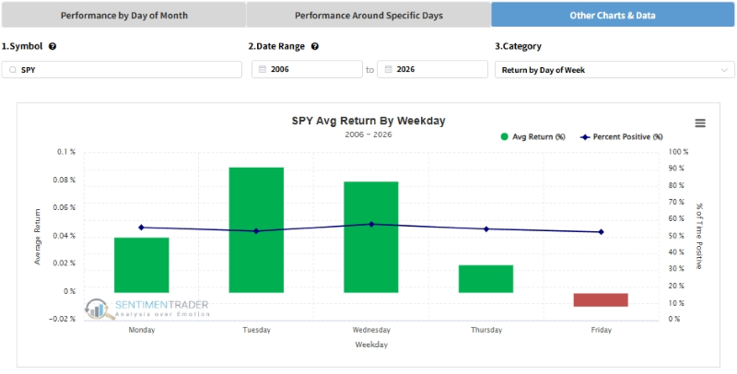Viewport: 737px width, 374px height.
Task: Click the red Friday bar
Action: click(x=601, y=299)
